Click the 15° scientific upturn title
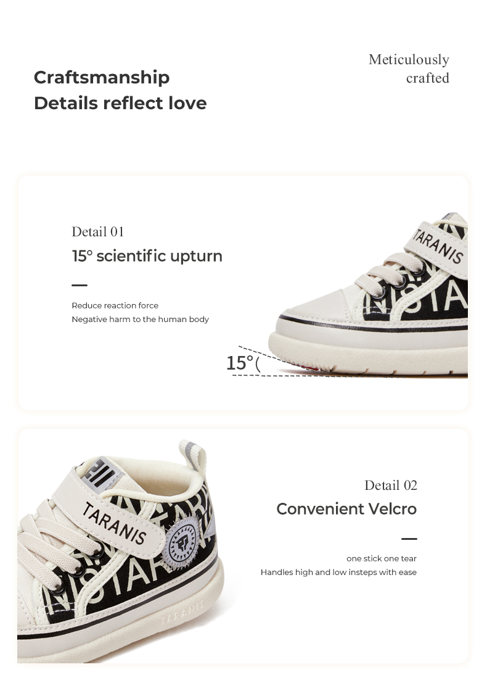Viewport: 487px width, 675px height. pos(147,256)
